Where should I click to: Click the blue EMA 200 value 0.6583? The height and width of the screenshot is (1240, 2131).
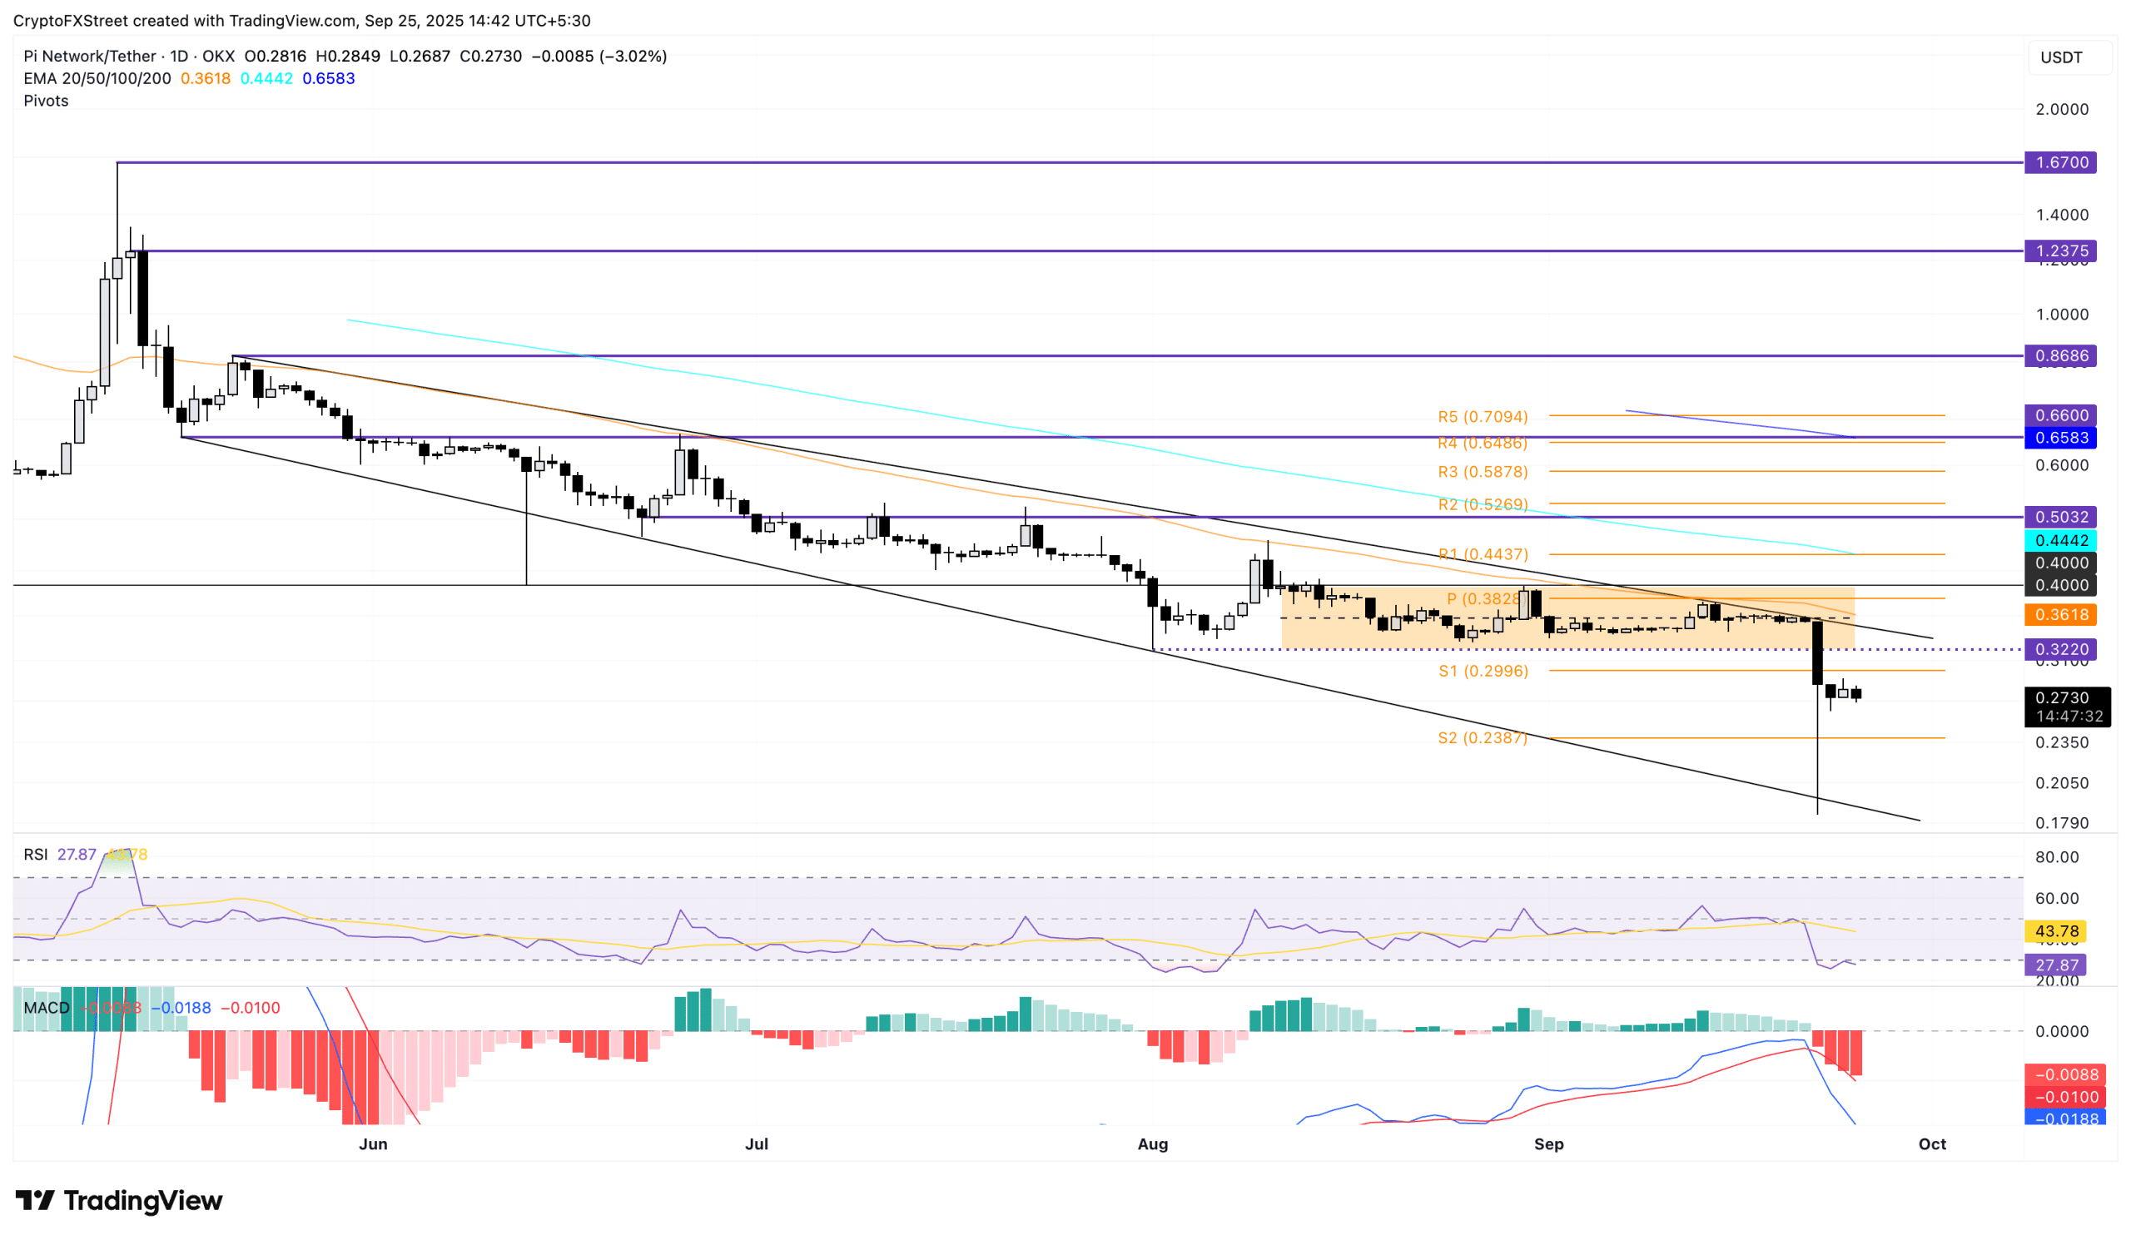tap(328, 77)
